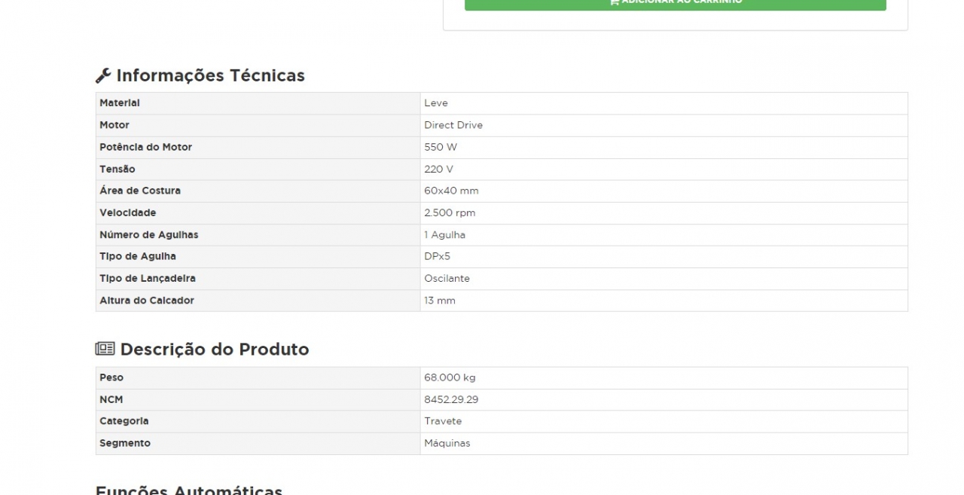Click the wrench icon beside Informações Técnicas
964x495 pixels.
103,76
